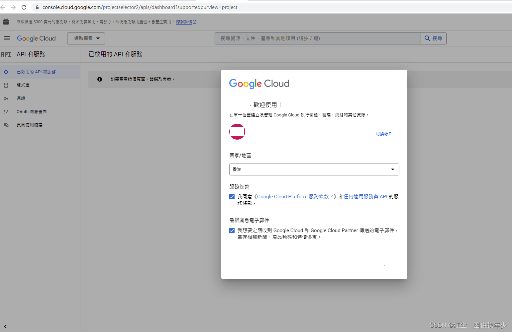Click the browser forward arrow
This screenshot has width=512, height=332.
13,7
